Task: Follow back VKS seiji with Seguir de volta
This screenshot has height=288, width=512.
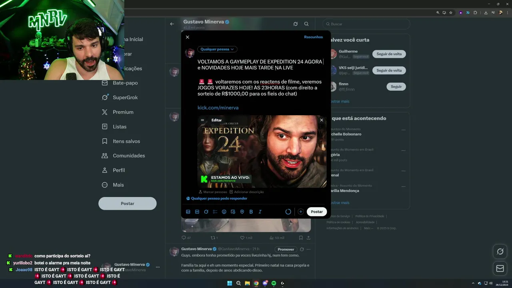Action: (x=389, y=70)
